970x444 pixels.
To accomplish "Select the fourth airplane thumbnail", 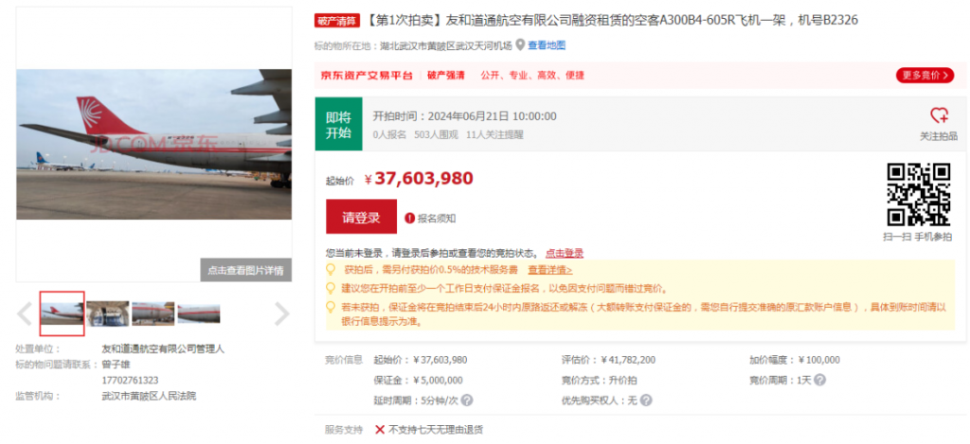I will click(199, 313).
